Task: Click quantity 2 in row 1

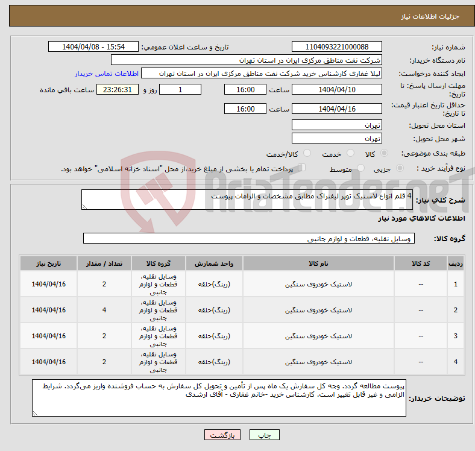Action: [x=104, y=285]
